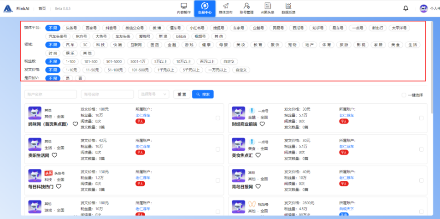Open 老仁荐车 link on 美食焦点汇 card

click(346, 146)
